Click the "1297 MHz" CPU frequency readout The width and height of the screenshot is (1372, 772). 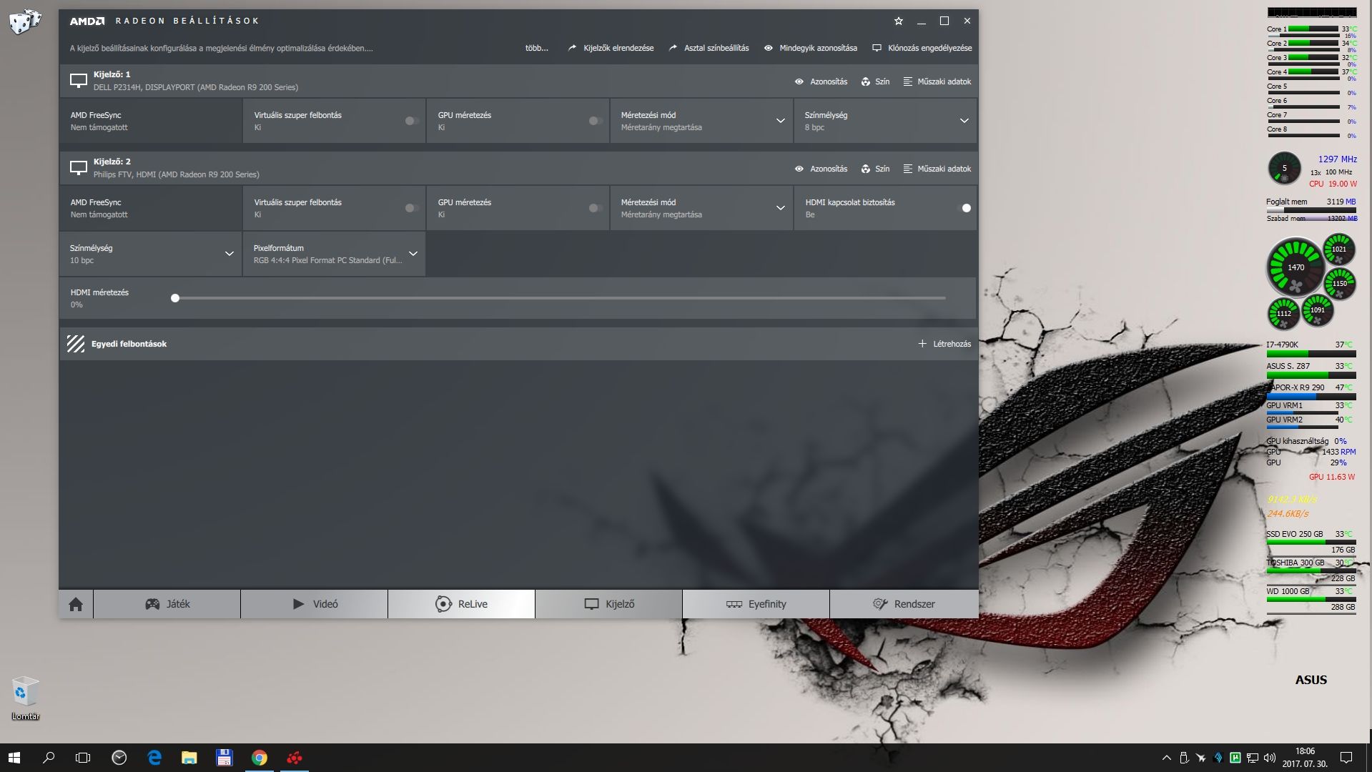pyautogui.click(x=1337, y=159)
